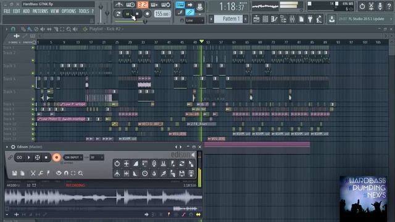
Task: Toggle typing keyboard to piano icon
Action: (180, 5)
